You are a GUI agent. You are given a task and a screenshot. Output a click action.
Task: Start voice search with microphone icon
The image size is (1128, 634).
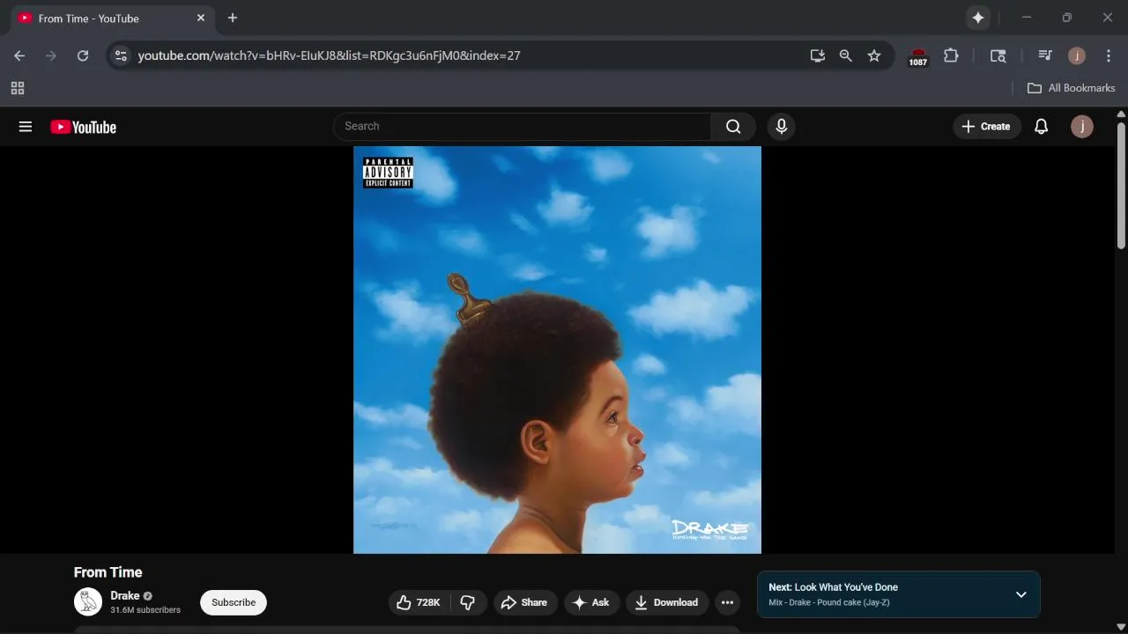tap(781, 127)
